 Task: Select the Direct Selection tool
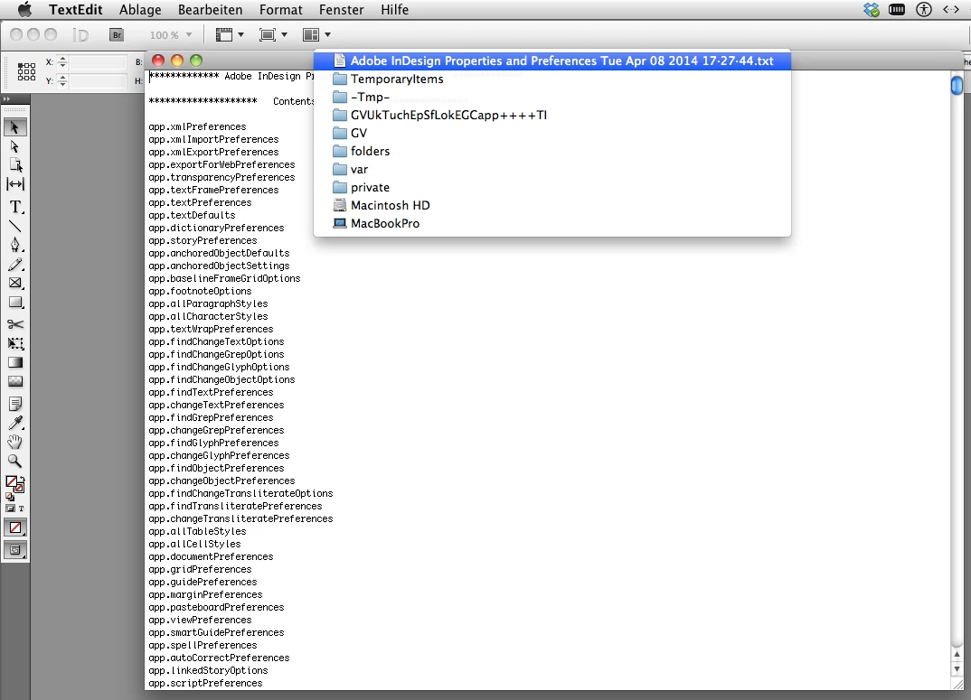pos(14,146)
